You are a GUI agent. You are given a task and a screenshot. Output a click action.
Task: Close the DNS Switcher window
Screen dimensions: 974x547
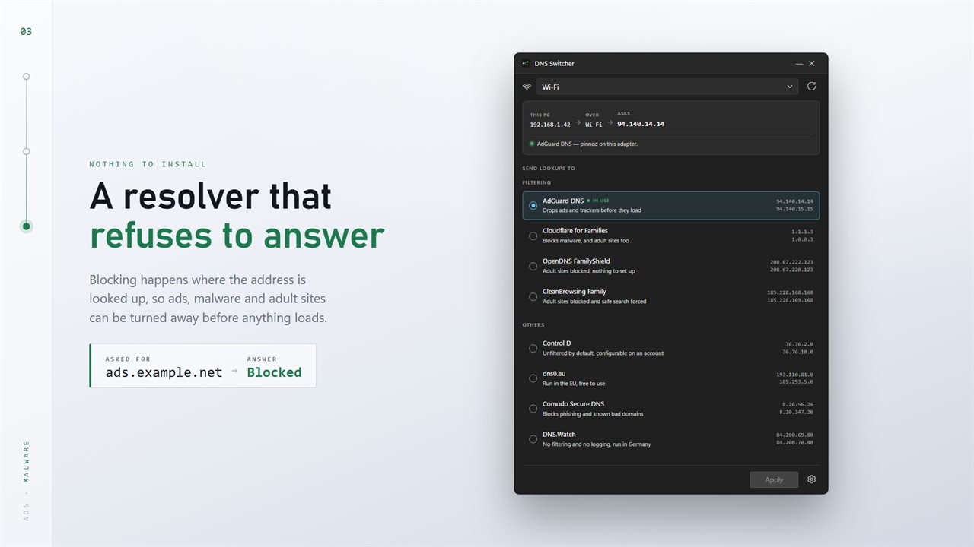pyautogui.click(x=812, y=64)
